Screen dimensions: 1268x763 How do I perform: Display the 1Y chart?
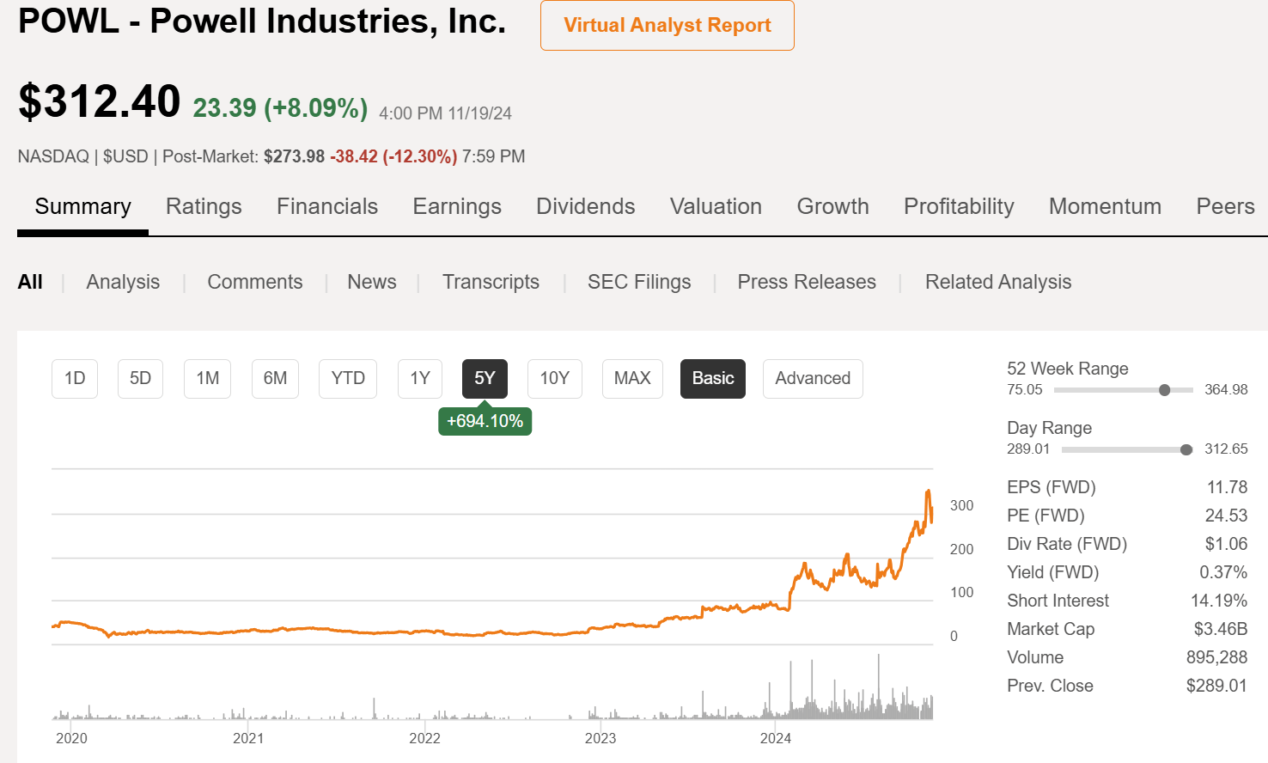[419, 378]
